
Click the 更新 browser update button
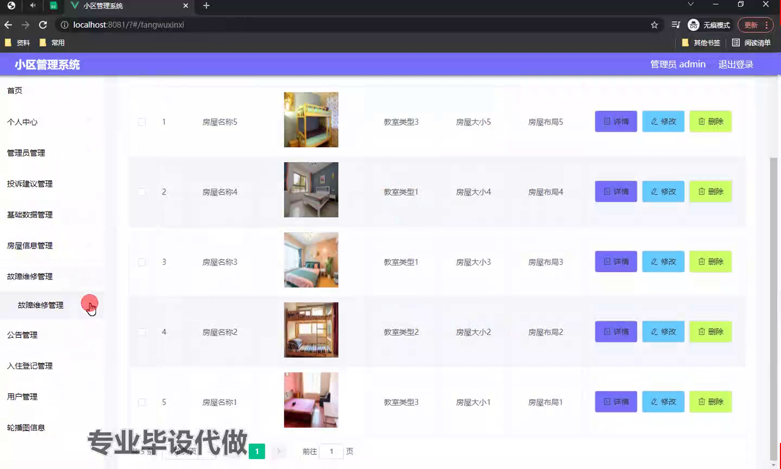[x=755, y=25]
